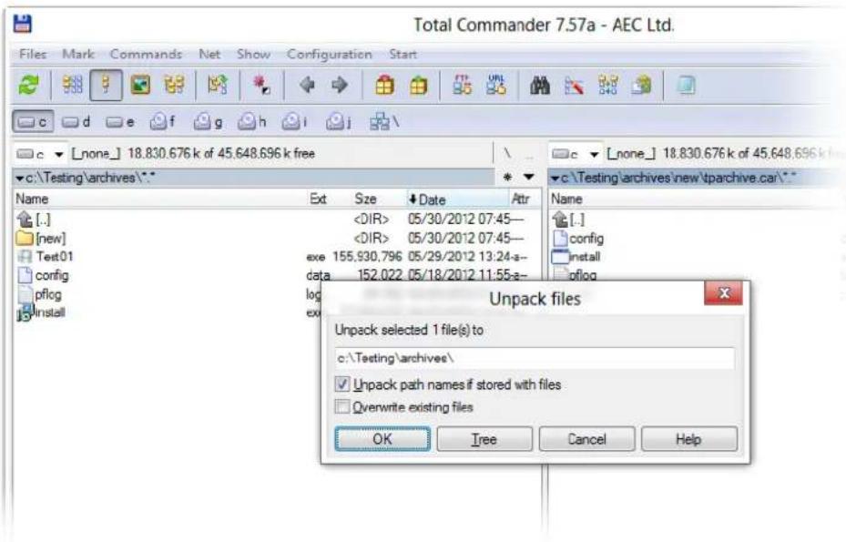Click the green Refresh source toolbar icon
Viewport: 846px width, 542px height.
[28, 86]
